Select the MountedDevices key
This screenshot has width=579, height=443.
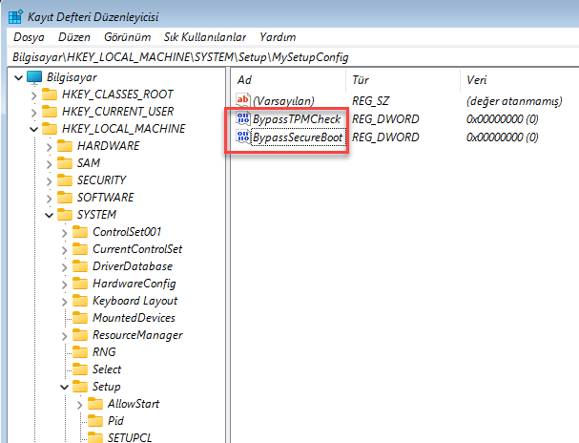pos(133,318)
